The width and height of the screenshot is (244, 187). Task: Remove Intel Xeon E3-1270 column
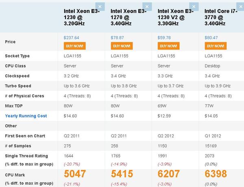click(x=148, y=5)
